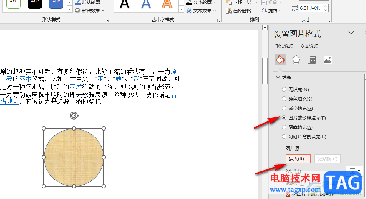Click the slide vertical scrollbar thumb

pos(265,71)
